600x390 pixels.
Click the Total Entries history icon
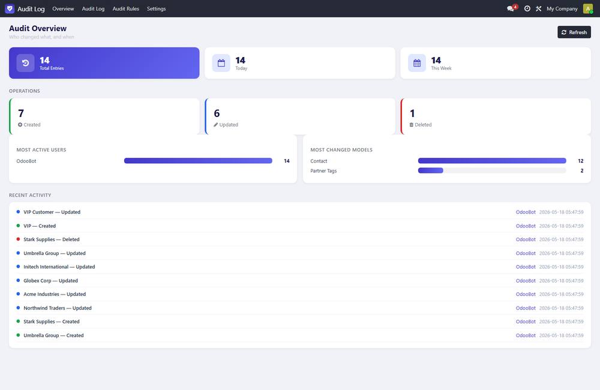coord(25,63)
